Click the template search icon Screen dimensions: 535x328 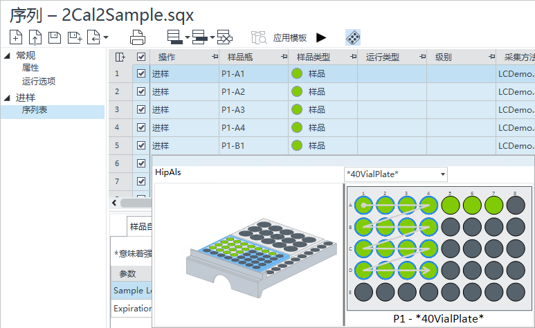pos(259,37)
